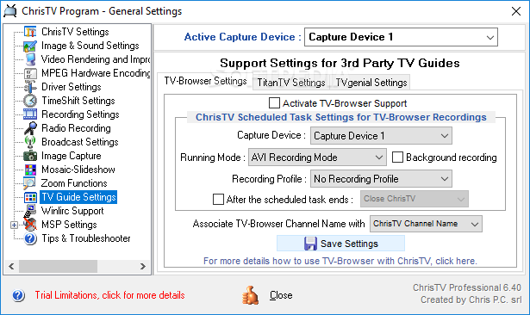Switch to TVgenial Settings tab
Screen dimensions: 530x315
pyautogui.click(x=371, y=83)
